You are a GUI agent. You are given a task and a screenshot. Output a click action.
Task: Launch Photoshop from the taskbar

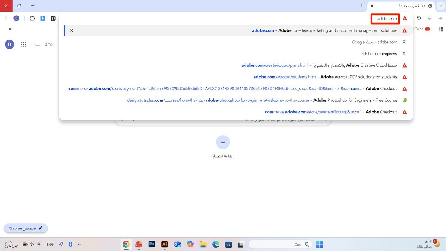(x=152, y=244)
